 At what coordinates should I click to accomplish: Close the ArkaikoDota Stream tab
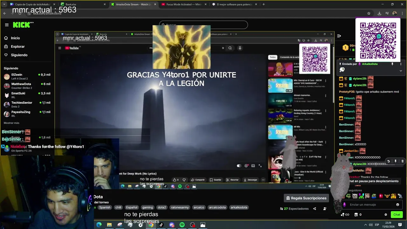point(155,4)
